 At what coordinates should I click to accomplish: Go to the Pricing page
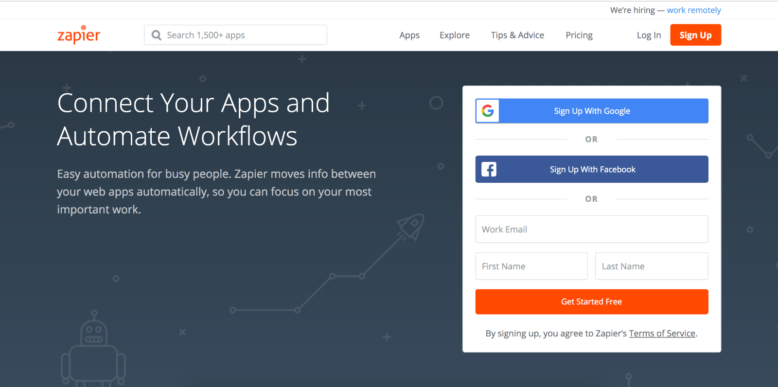click(579, 35)
